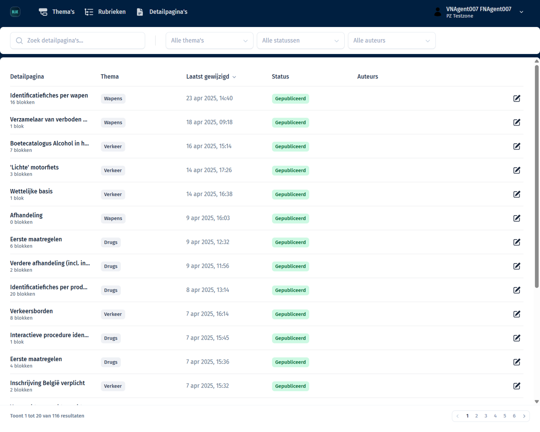The height and width of the screenshot is (432, 540).
Task: Click the Status column header
Action: [281, 76]
